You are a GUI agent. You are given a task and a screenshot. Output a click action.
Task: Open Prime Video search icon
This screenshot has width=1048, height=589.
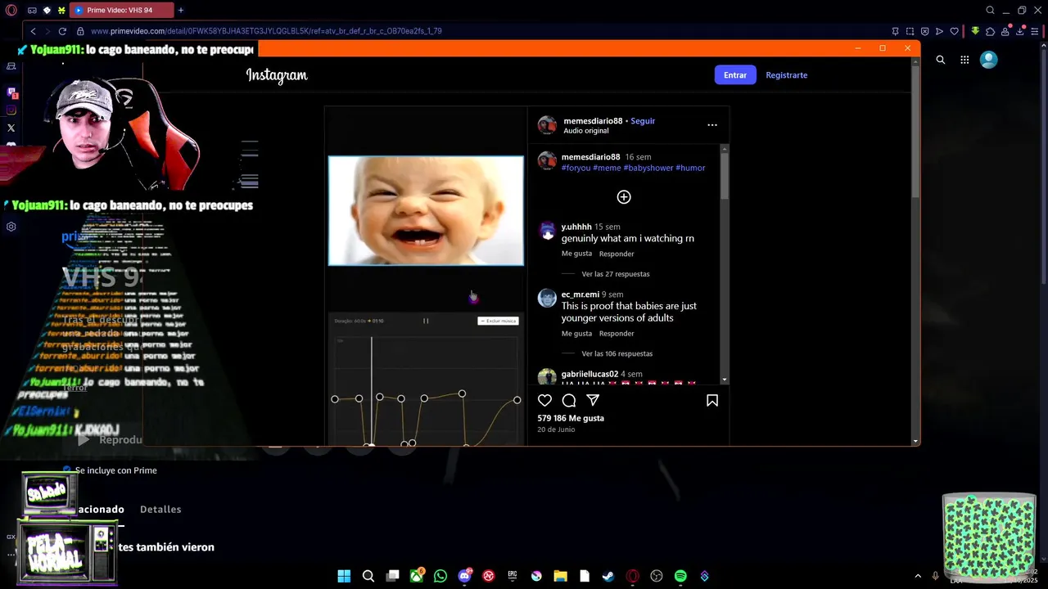click(x=941, y=60)
